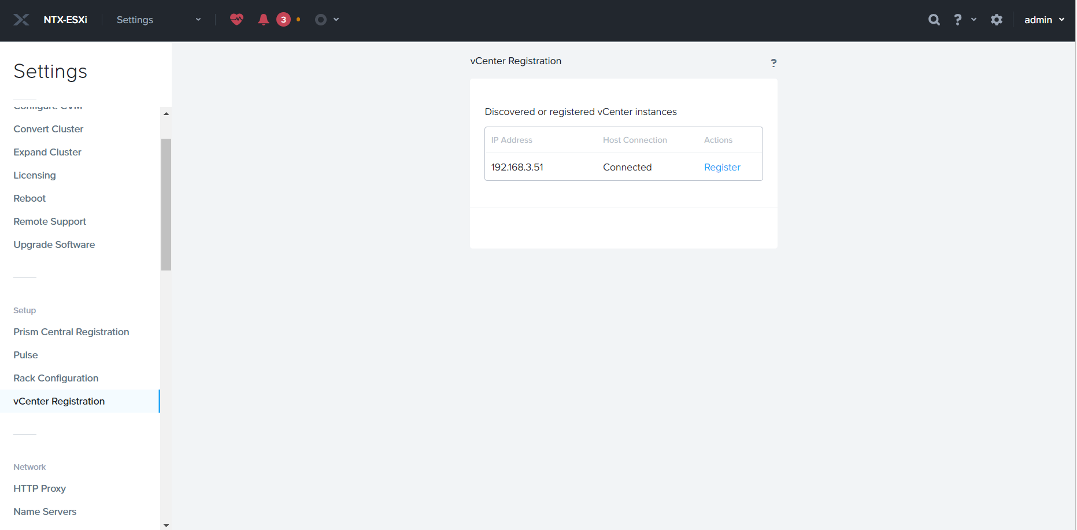
Task: Click the Nutanix X logo icon
Action: 21,20
